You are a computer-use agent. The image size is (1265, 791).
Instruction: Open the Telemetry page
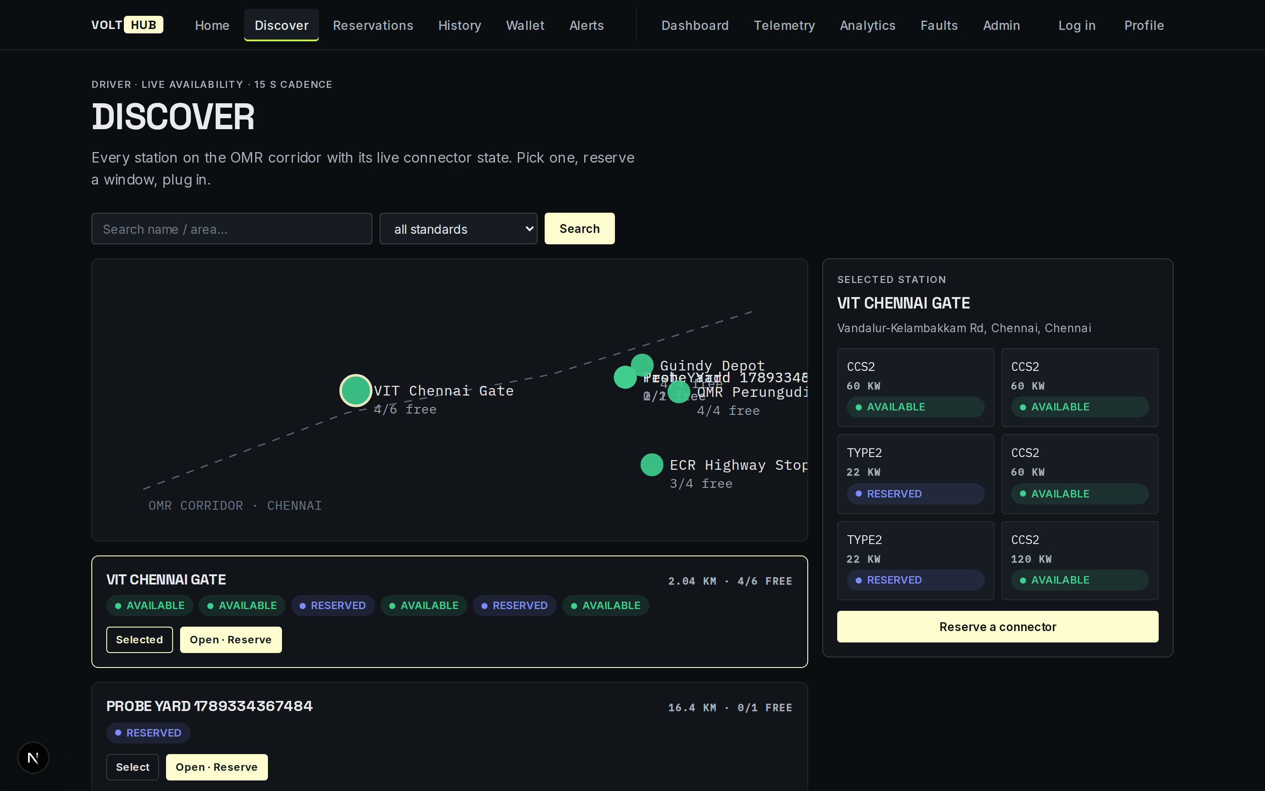tap(784, 25)
